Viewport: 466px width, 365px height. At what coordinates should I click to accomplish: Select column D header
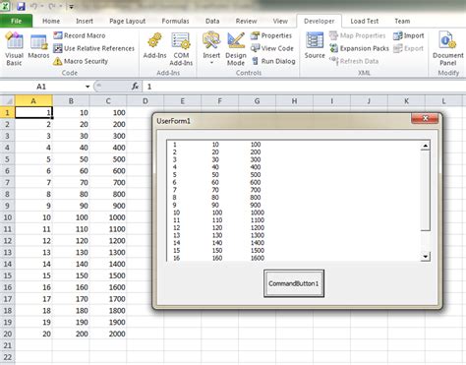[x=146, y=101]
